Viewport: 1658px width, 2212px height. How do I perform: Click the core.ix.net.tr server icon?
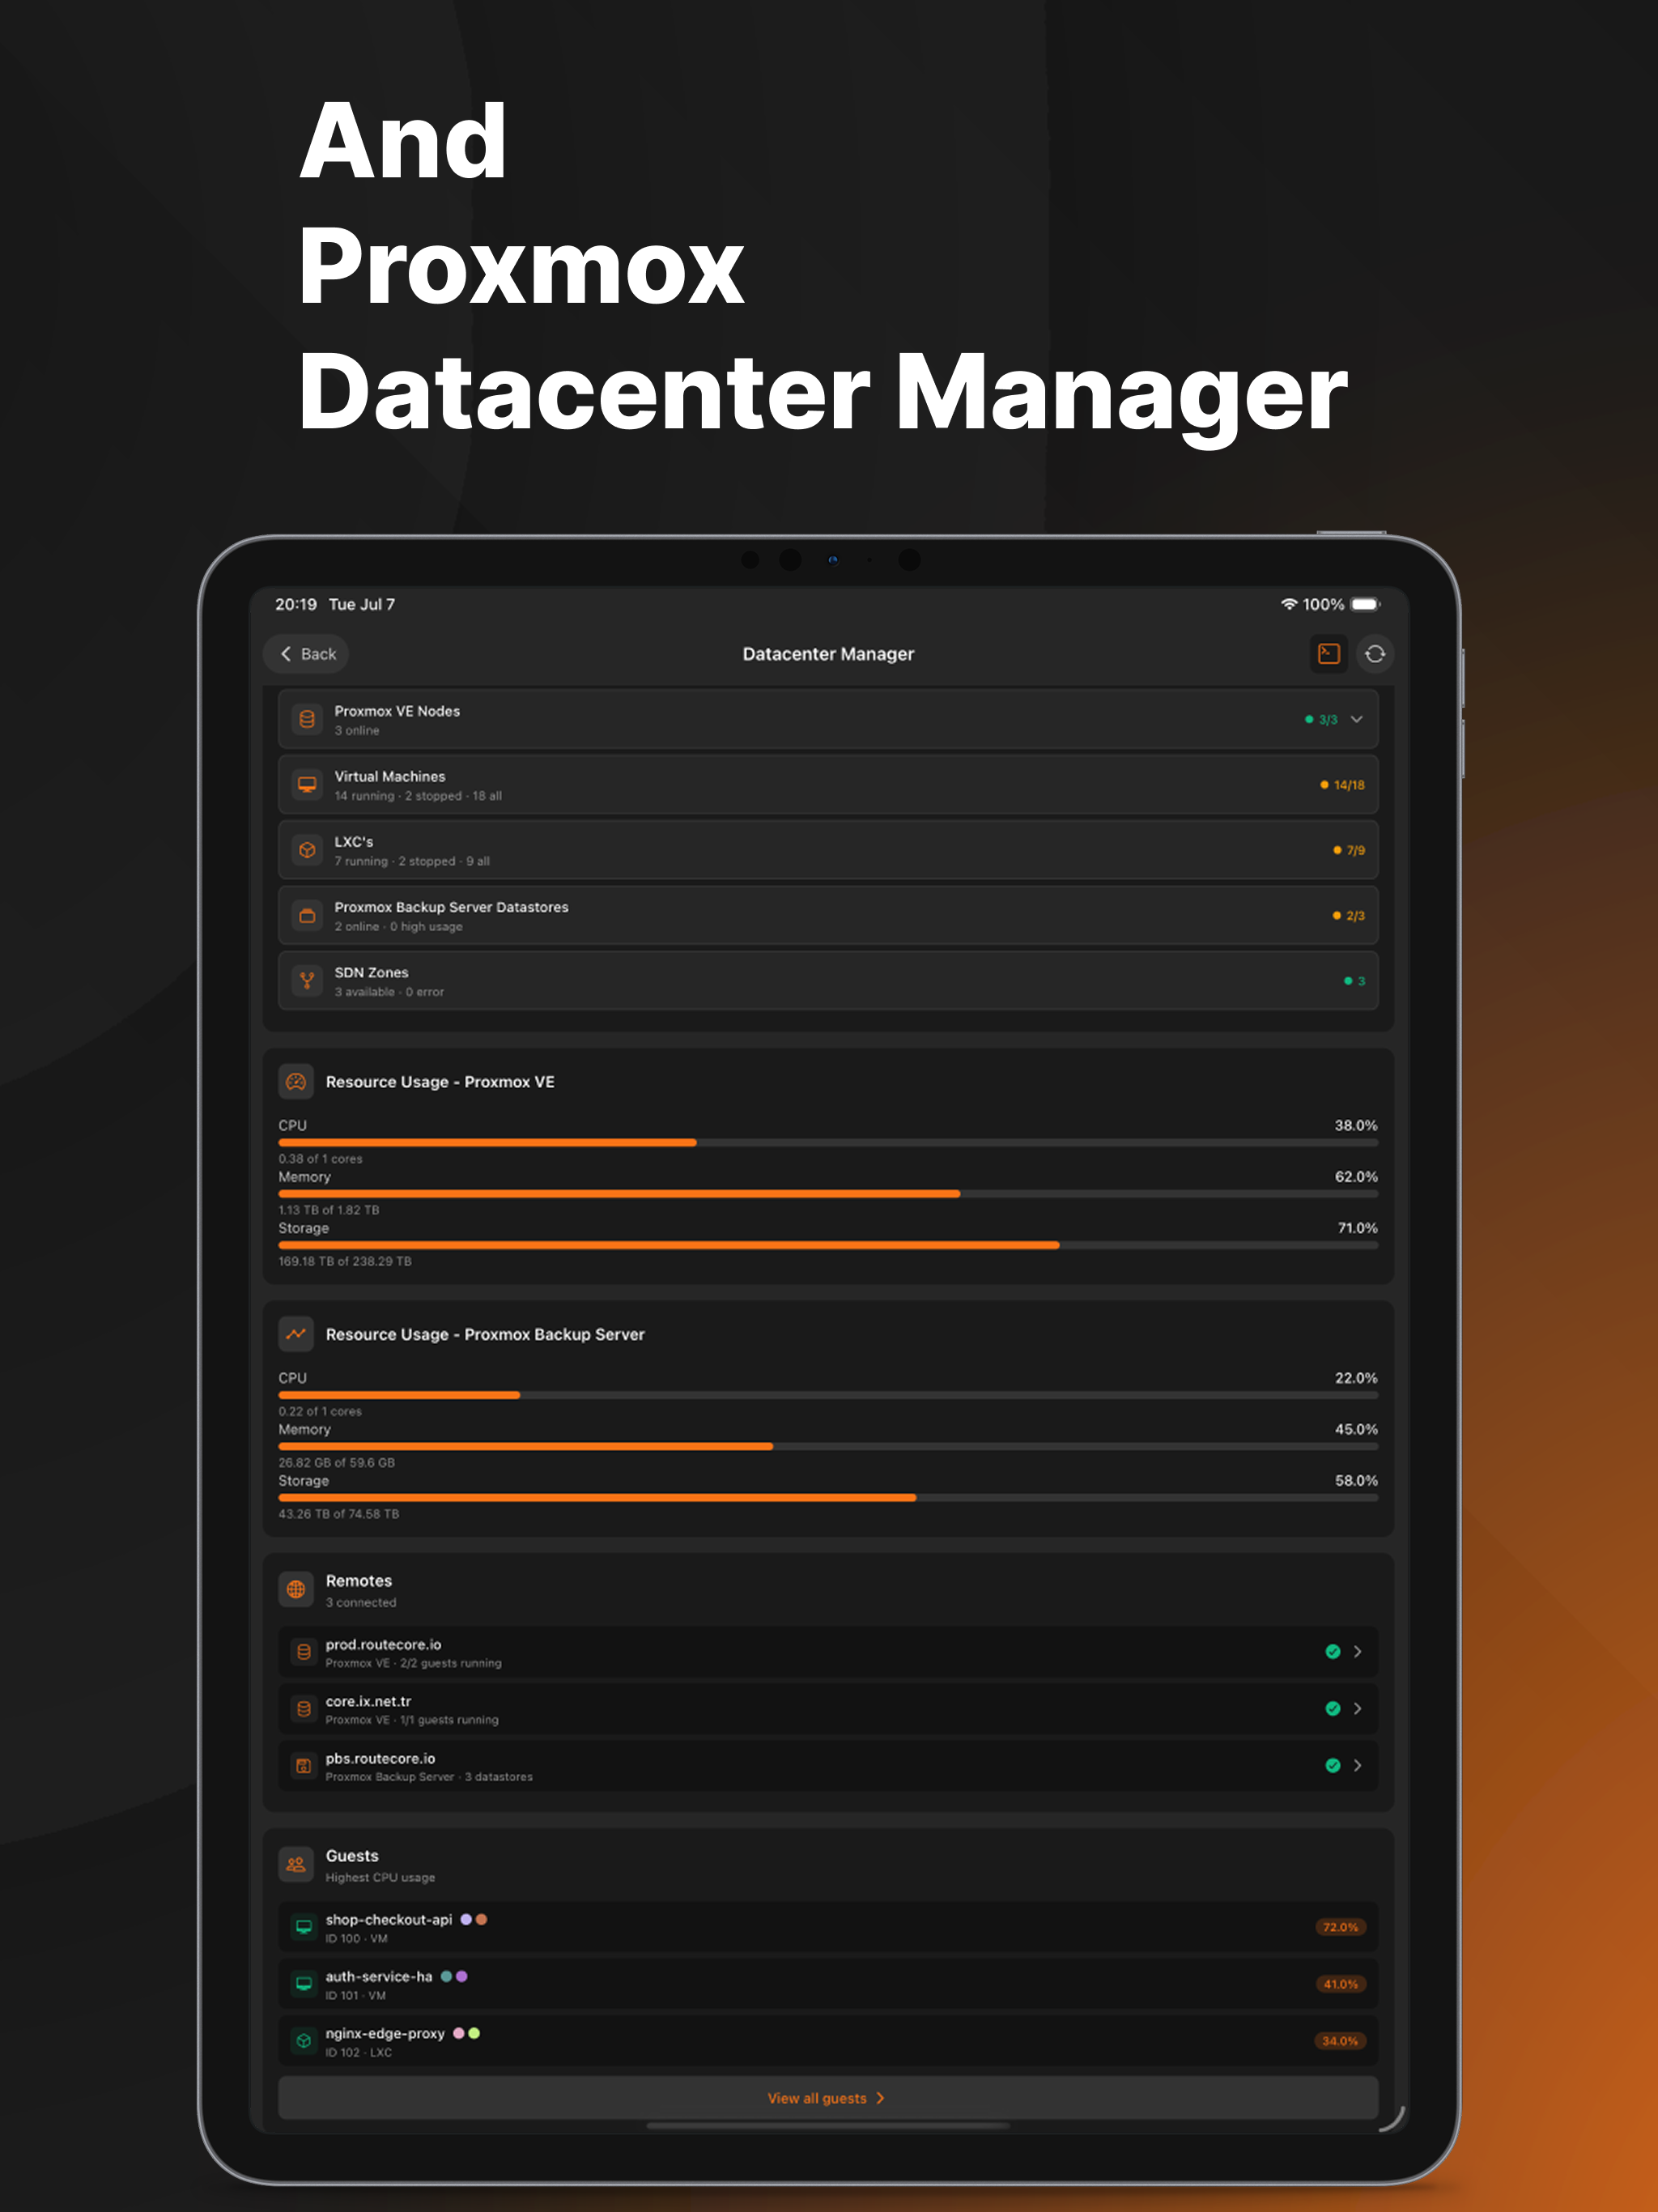304,1709
